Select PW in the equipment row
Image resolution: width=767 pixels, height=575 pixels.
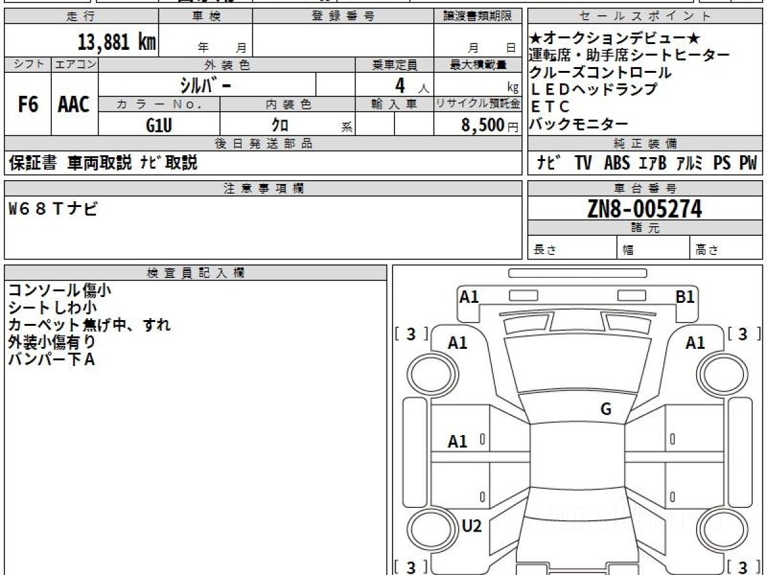click(x=748, y=164)
